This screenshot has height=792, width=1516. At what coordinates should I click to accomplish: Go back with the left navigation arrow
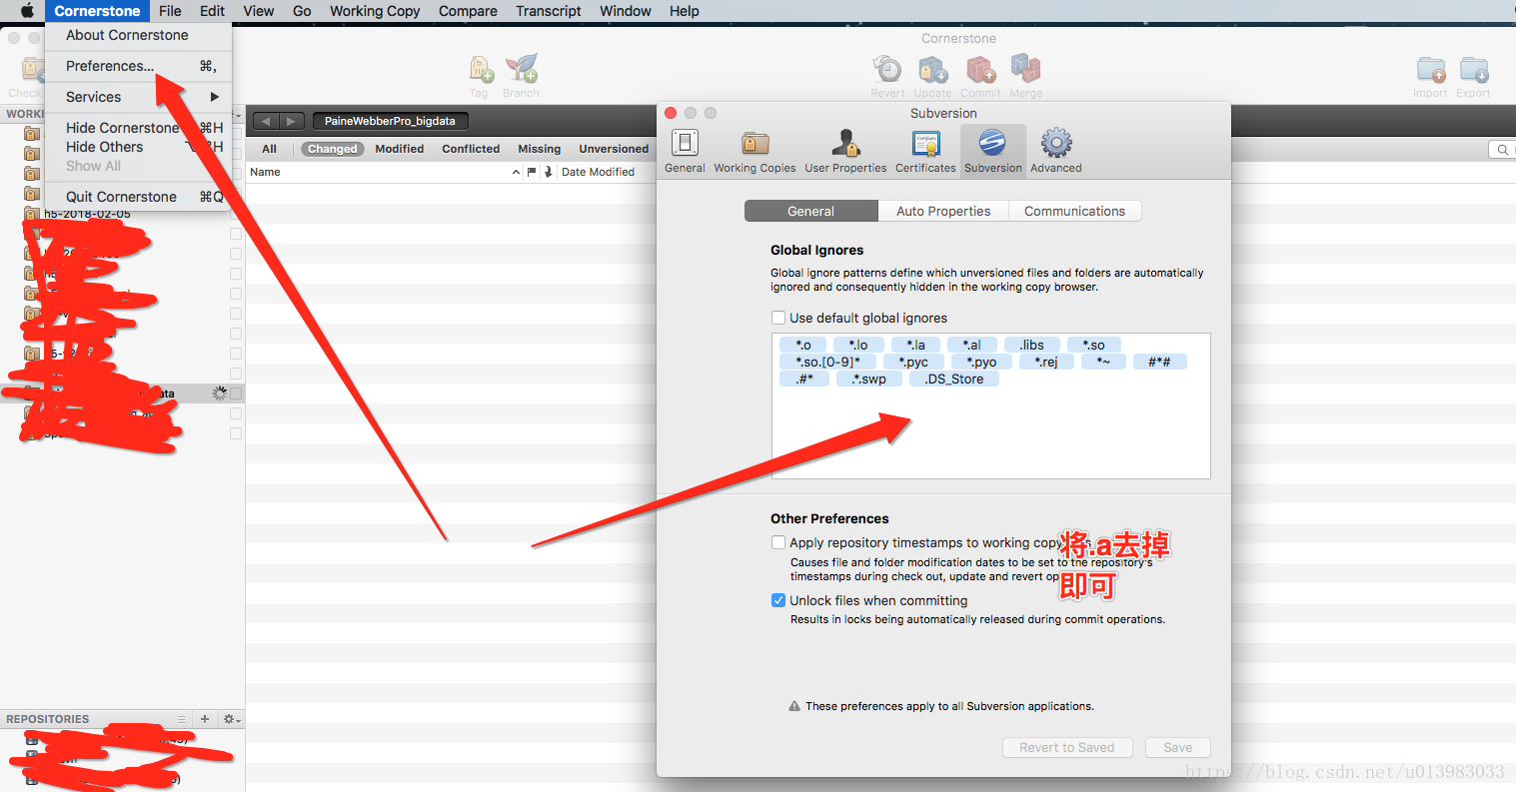pos(265,121)
